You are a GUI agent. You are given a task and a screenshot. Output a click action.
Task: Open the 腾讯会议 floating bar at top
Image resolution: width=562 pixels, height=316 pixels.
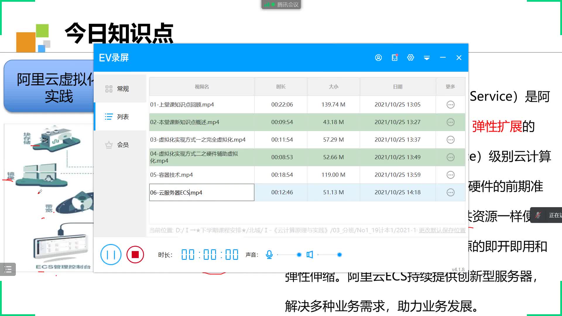point(281,4)
